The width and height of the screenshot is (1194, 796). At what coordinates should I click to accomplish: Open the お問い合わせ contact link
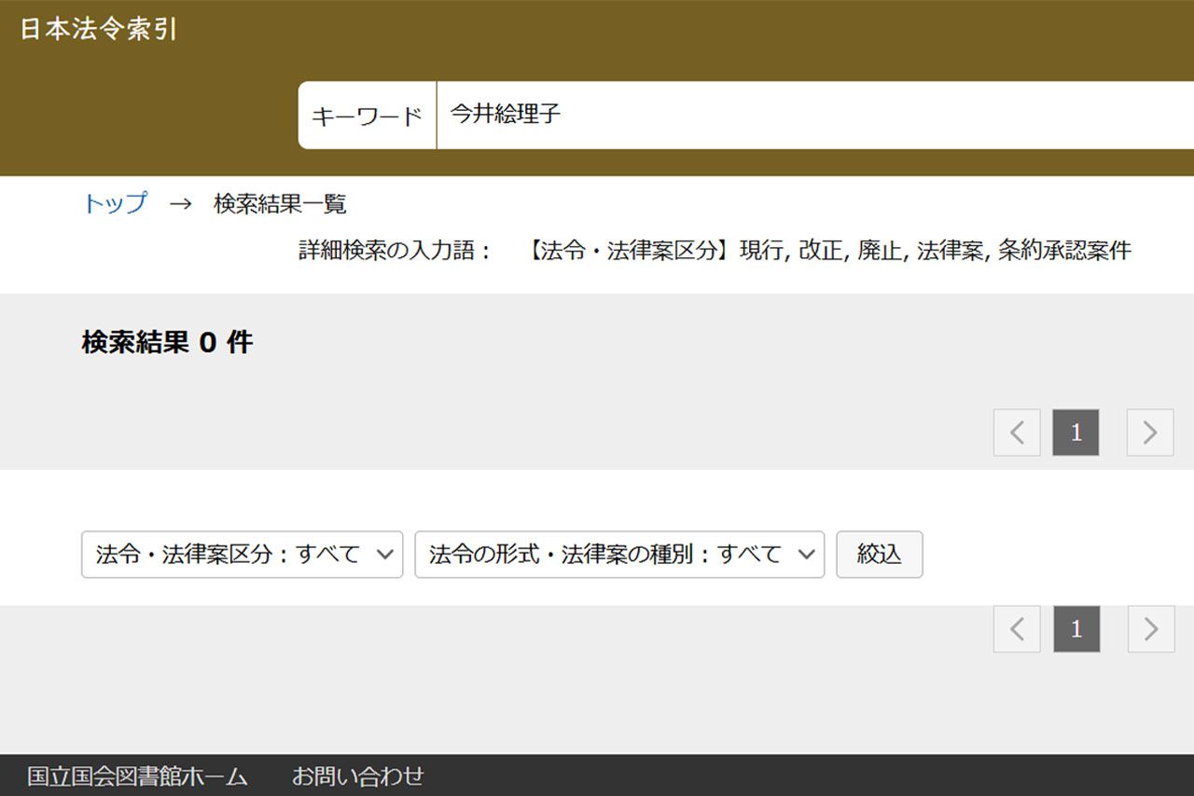click(x=358, y=775)
